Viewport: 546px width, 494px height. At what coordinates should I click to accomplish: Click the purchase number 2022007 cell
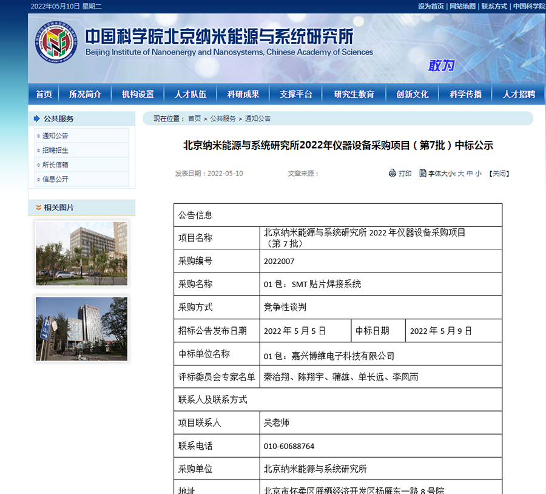point(380,261)
